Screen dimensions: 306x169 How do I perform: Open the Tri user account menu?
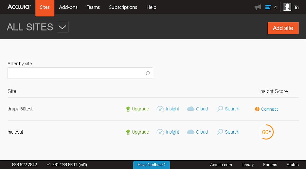pyautogui.click(x=296, y=7)
